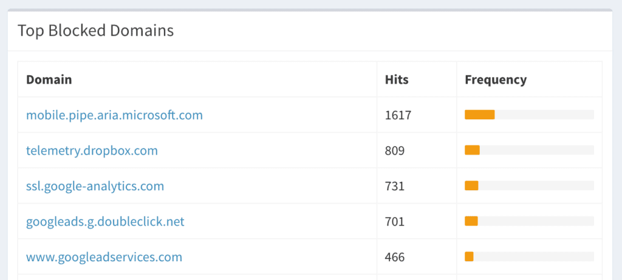Open the mobile.pipe.aria.microsoft.com domain link

(114, 115)
